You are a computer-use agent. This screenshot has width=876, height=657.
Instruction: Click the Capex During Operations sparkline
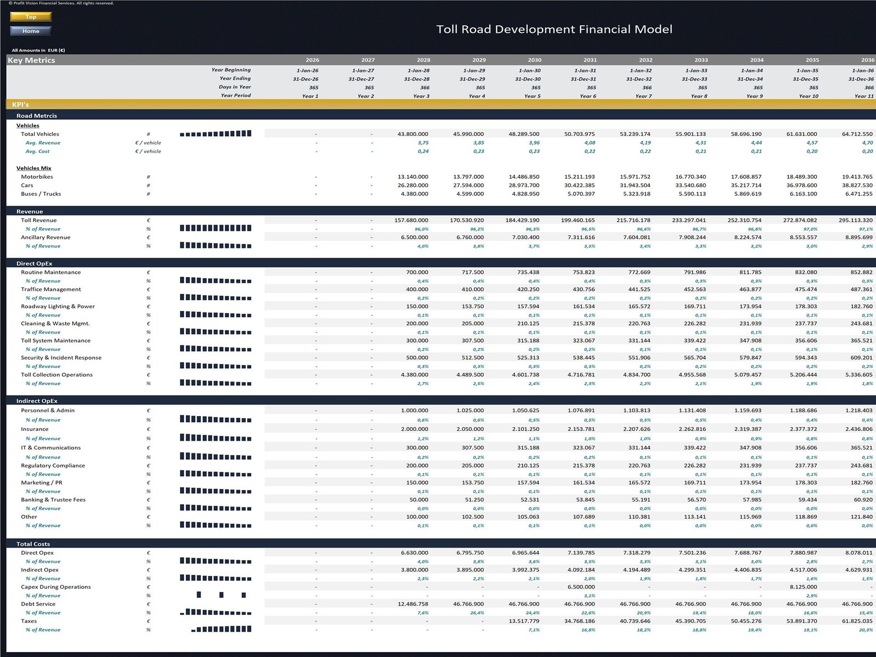coord(216,595)
